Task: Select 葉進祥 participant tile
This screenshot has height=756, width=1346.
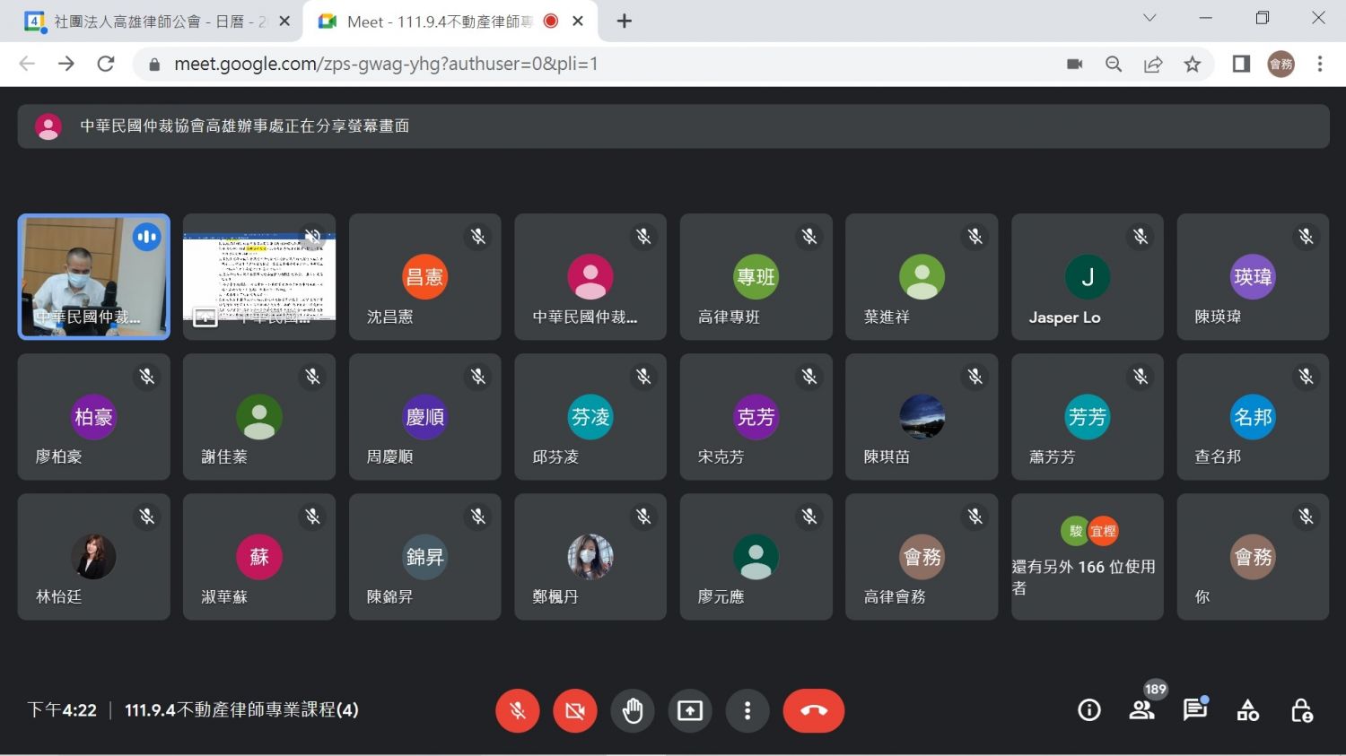Action: (x=922, y=277)
